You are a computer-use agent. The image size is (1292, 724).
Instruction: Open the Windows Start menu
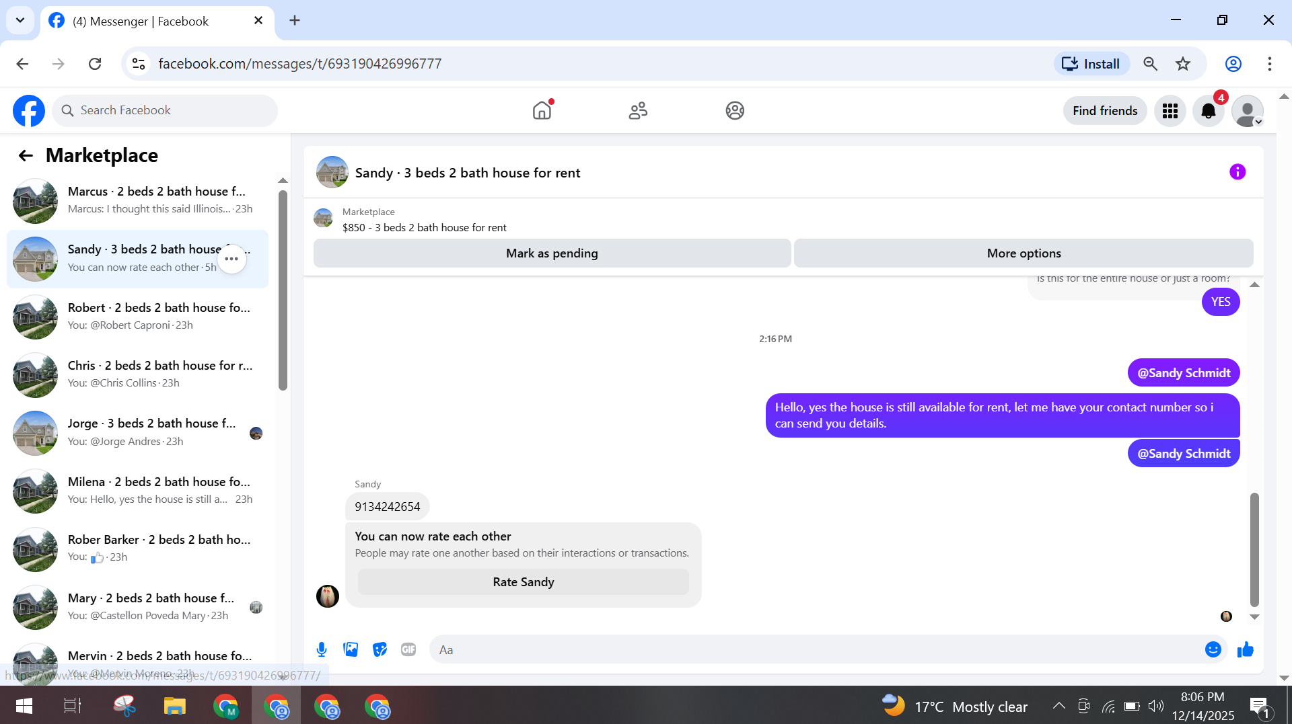click(x=24, y=706)
